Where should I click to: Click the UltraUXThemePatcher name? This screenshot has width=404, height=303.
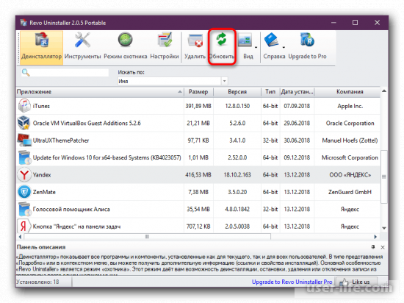(61, 140)
